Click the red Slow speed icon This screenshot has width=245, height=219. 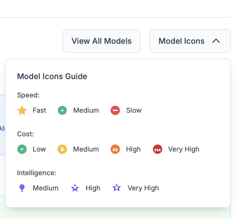click(x=115, y=111)
